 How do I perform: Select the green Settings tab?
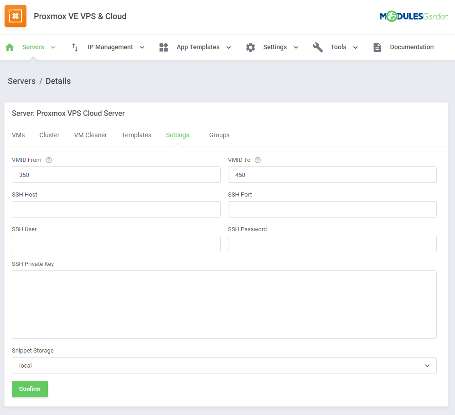(x=178, y=135)
